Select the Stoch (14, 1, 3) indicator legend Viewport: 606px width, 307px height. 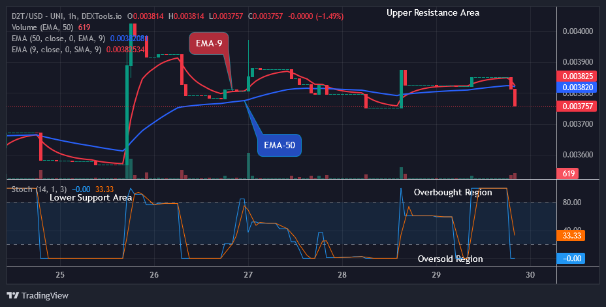(x=39, y=189)
